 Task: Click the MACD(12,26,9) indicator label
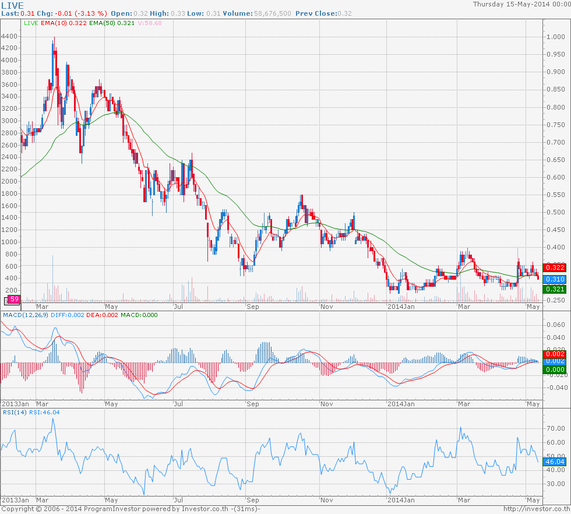(26, 315)
